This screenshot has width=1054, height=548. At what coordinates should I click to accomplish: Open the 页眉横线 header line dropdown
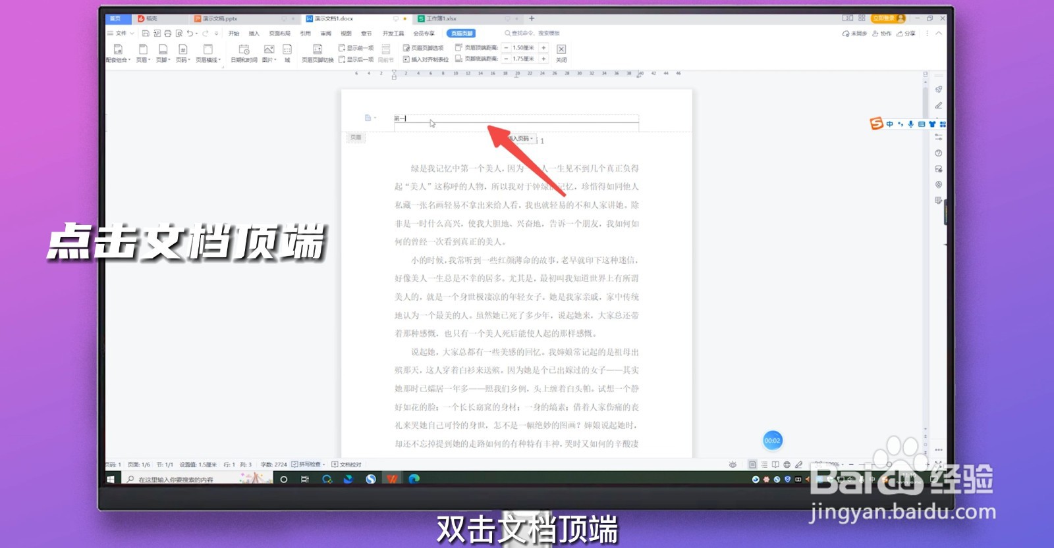pos(208,53)
